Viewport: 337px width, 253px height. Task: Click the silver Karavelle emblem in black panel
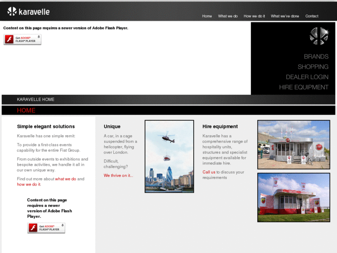coord(319,36)
